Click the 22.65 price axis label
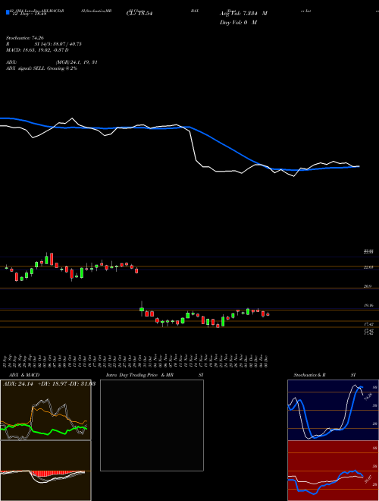Viewport: 379px width, 501px height. tap(368, 267)
